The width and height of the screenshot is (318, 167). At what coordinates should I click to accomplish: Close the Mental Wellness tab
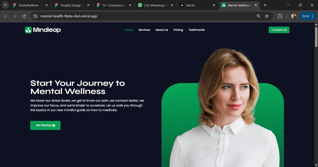point(256,5)
